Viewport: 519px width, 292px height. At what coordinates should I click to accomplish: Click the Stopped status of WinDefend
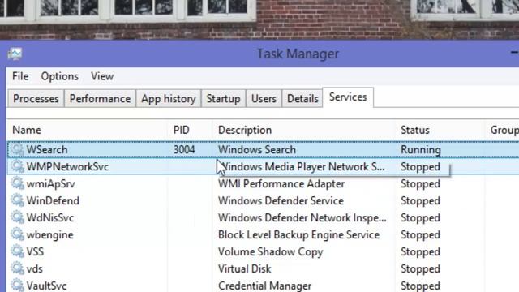tap(420, 201)
